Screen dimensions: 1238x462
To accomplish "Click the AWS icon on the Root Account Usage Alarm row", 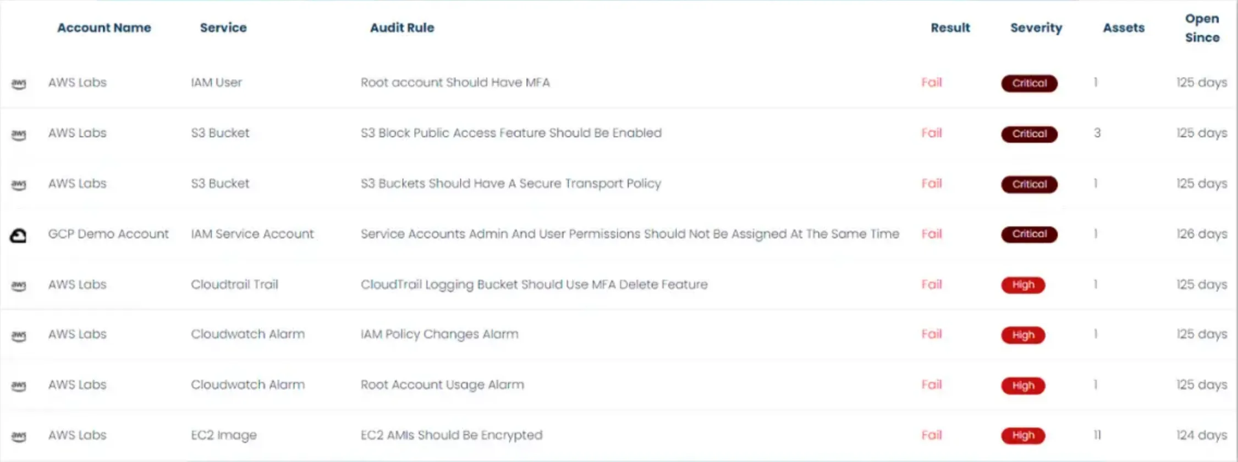I will pos(19,386).
